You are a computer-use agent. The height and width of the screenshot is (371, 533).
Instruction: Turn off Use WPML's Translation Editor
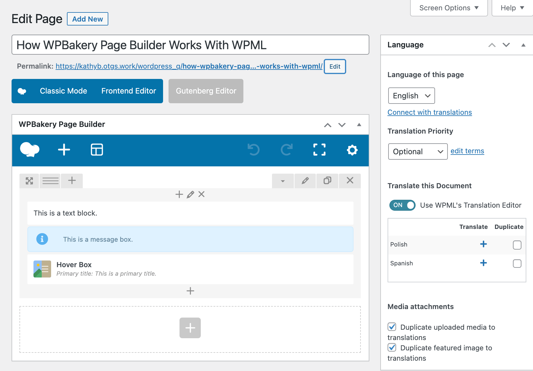[402, 205]
